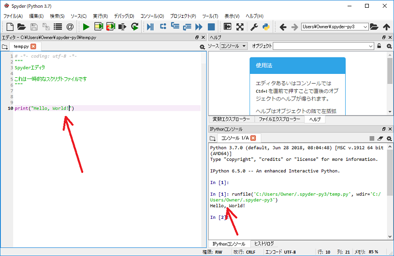
Task: Open IPython console options gear
Action: (x=389, y=138)
